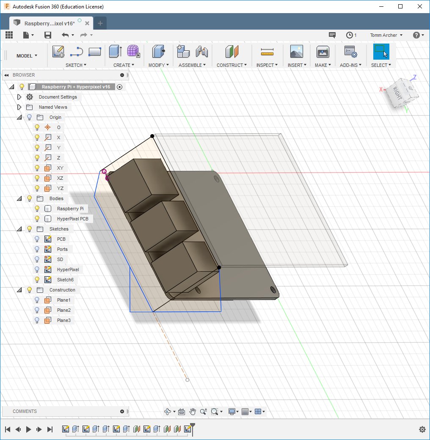The image size is (430, 440).
Task: Open the INSPECT menu
Action: point(267,65)
